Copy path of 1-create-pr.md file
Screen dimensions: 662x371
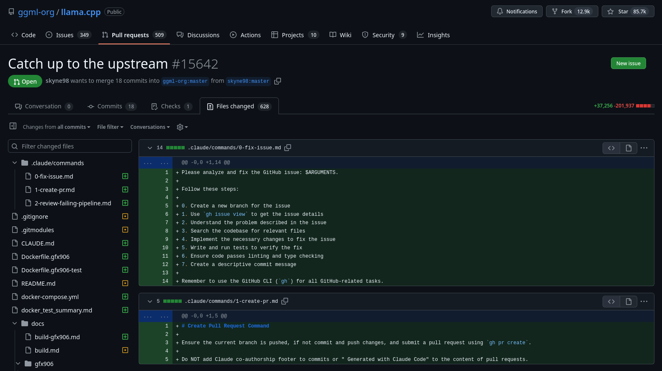click(x=285, y=301)
